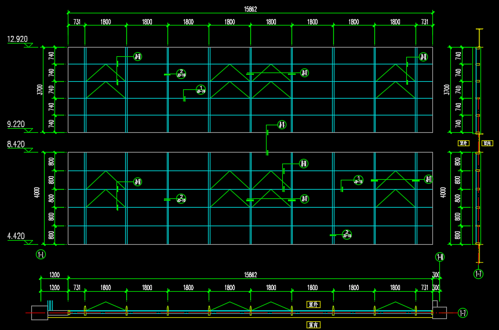Select the 室外 label in the plan section
The height and width of the screenshot is (330, 499).
pyautogui.click(x=314, y=304)
